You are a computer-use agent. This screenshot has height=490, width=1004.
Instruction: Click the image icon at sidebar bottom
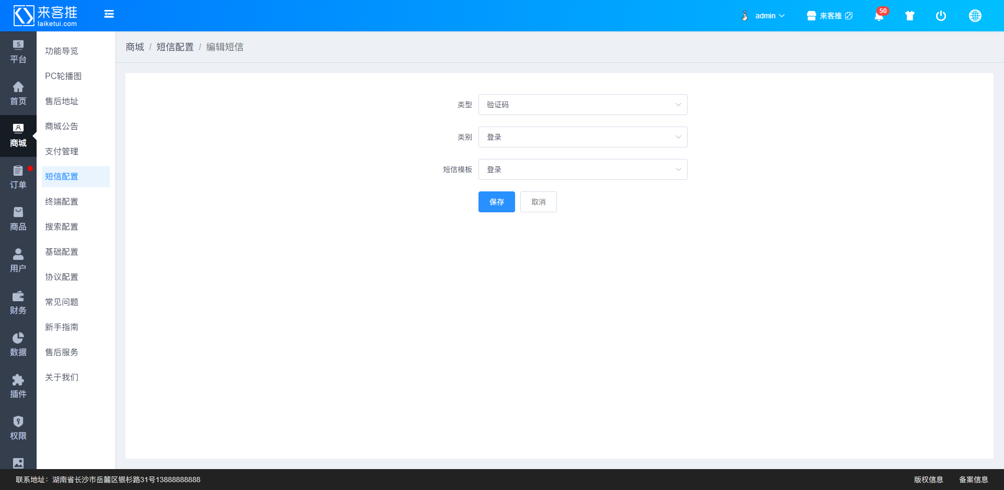[18, 463]
